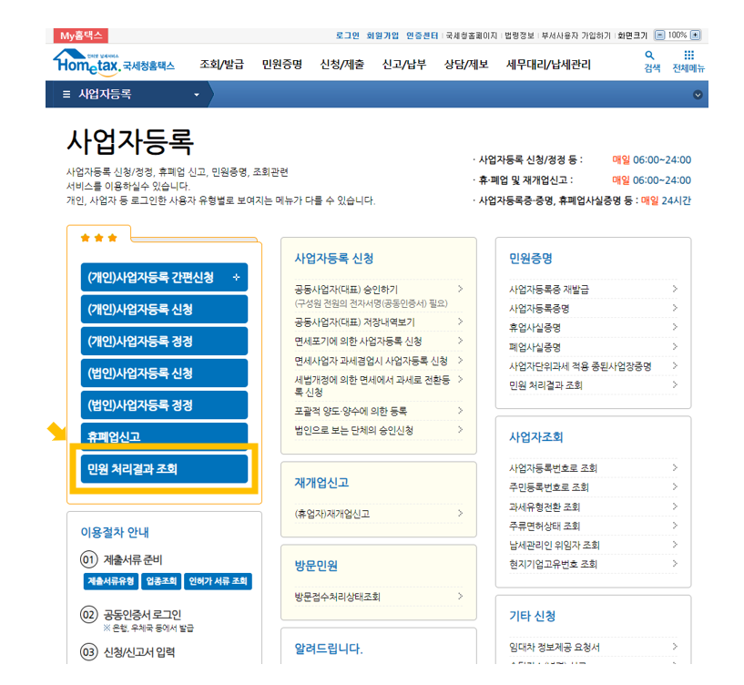Click the 휴업사실증명 link
The width and height of the screenshot is (744, 685).
click(x=535, y=328)
